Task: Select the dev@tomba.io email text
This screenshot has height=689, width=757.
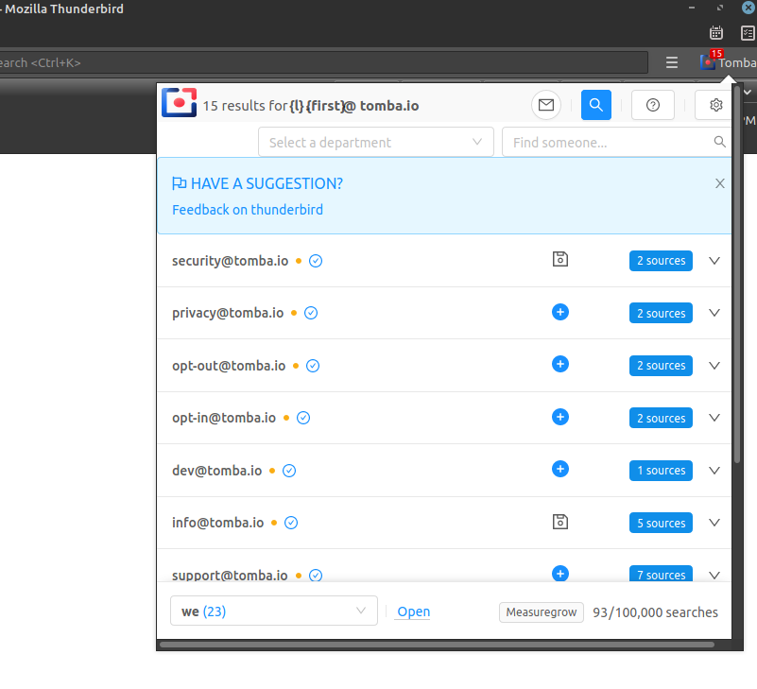Action: coord(216,471)
